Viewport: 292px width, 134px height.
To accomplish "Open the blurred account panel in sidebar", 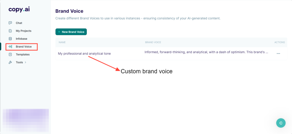I will tap(26, 121).
